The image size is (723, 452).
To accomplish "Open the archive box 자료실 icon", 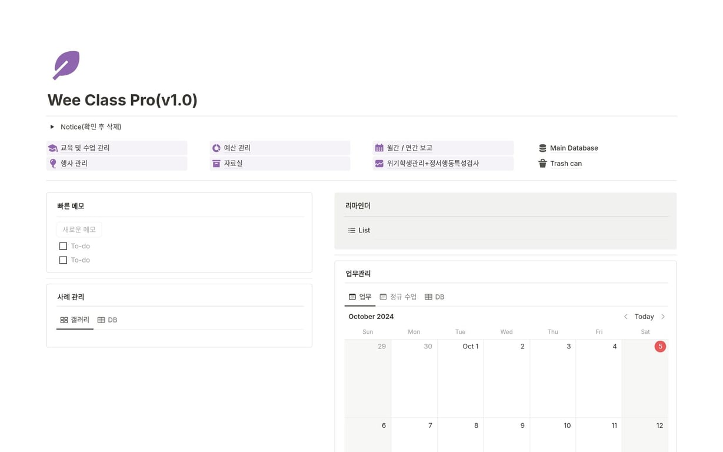I will (x=216, y=164).
